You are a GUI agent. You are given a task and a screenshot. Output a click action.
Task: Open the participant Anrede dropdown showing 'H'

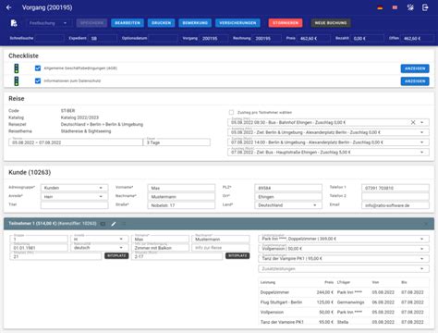(99, 239)
